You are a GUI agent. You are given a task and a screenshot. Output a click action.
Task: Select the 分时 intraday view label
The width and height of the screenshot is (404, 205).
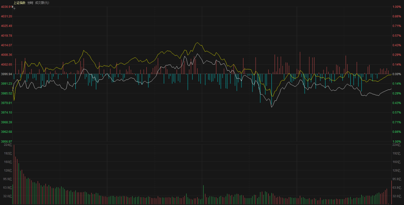coord(30,3)
